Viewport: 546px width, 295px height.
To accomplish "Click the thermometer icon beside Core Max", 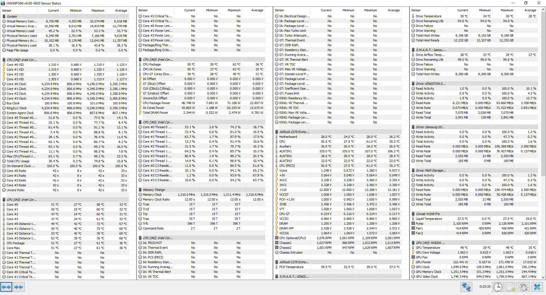I will tap(4, 248).
